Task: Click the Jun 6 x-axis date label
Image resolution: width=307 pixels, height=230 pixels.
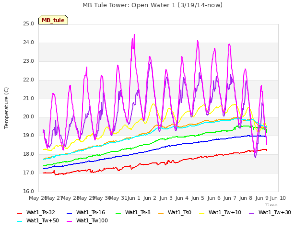Action: 214,198
